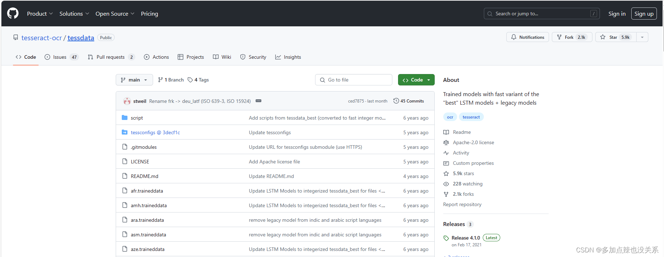Open the Activity link in About

[456, 153]
